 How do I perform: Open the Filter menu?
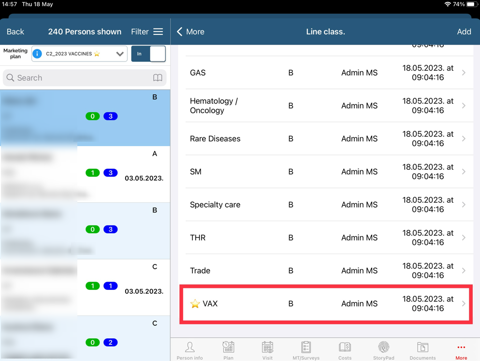tap(147, 31)
